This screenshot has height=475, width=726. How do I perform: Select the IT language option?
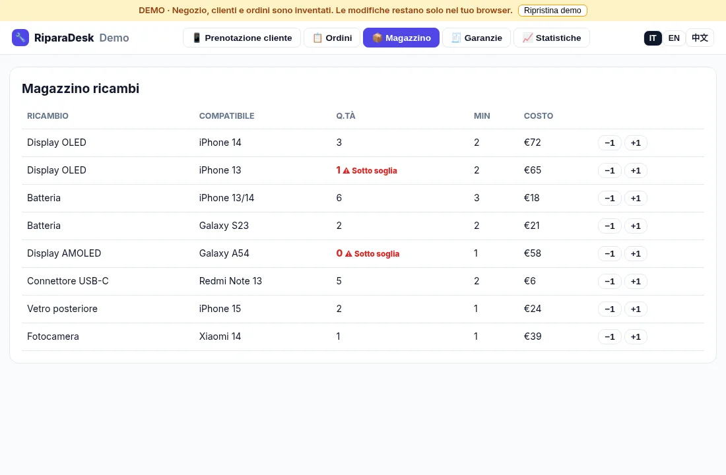point(652,38)
